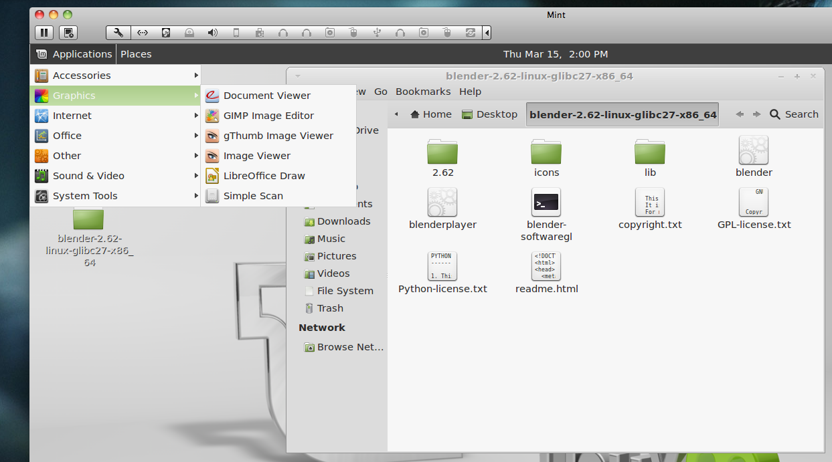Open the Other category
The image size is (832, 462).
point(116,156)
